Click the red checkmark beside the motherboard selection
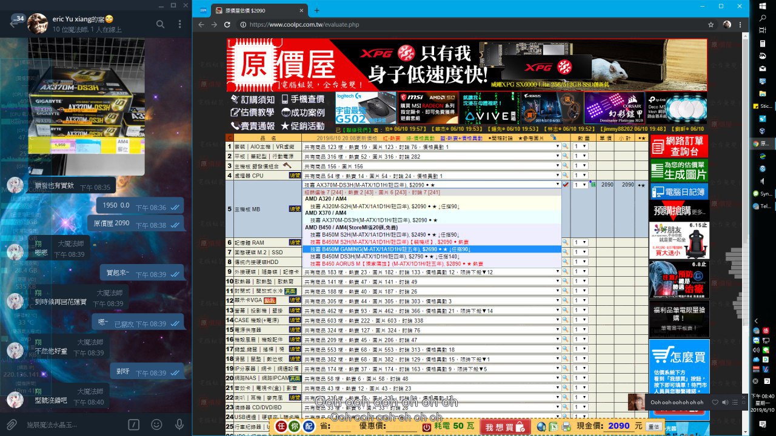776x436 pixels. 566,185
